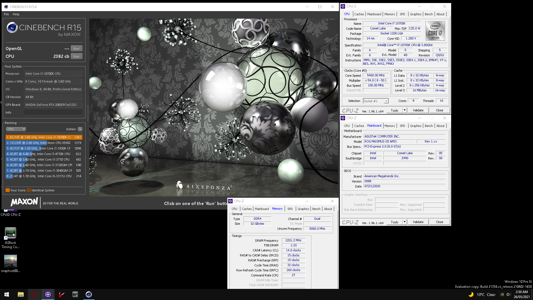Click the Cinebench title bar icon
This screenshot has width=533, height=300.
pyautogui.click(x=6, y=7)
